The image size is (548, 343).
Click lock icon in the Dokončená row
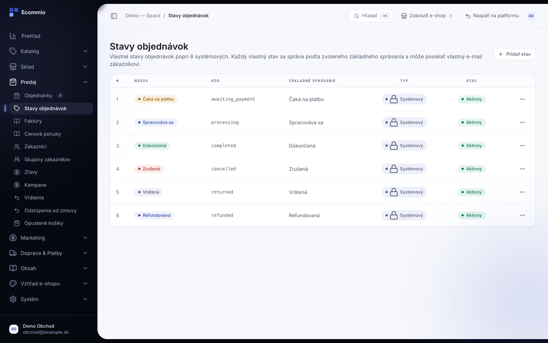click(394, 146)
